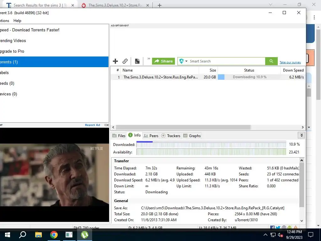Viewport: 321px width, 241px height.
Task: Open File Explorer from taskbar
Action: (x=38, y=235)
